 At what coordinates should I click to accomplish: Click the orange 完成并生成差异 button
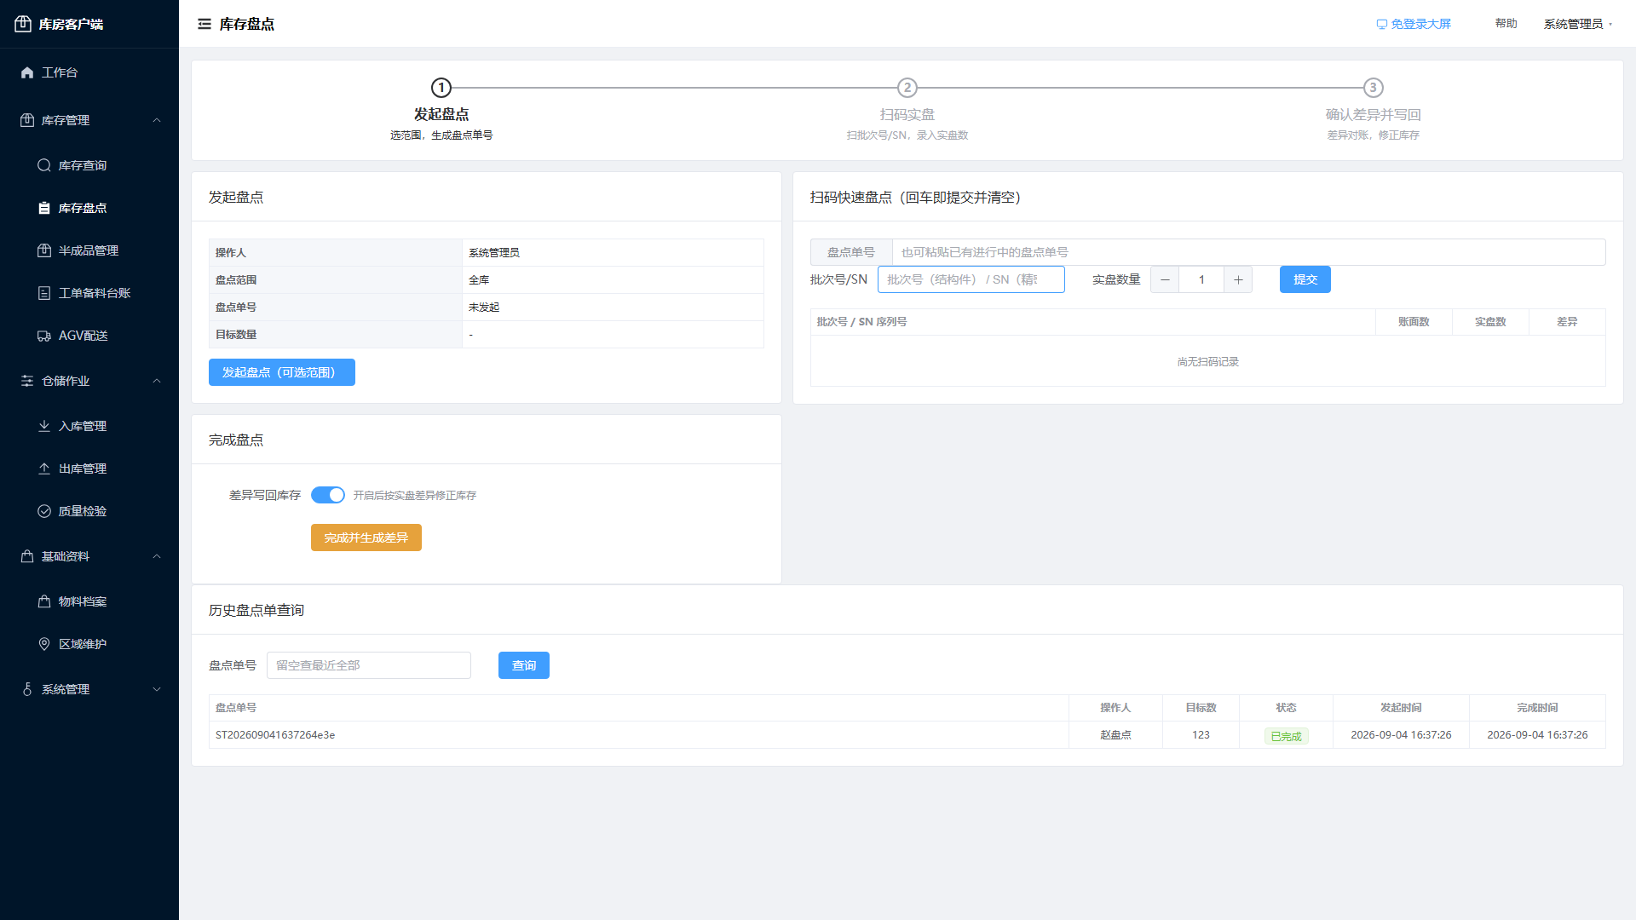(x=366, y=538)
